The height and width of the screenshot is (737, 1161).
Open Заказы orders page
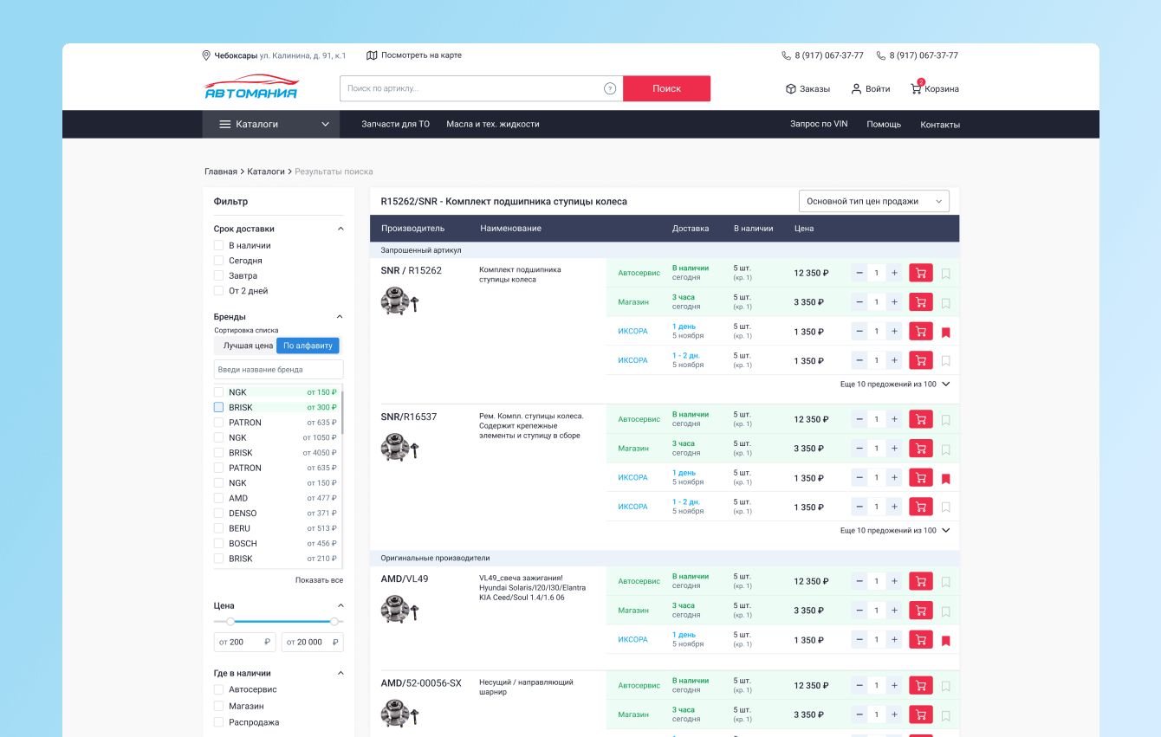pyautogui.click(x=808, y=88)
